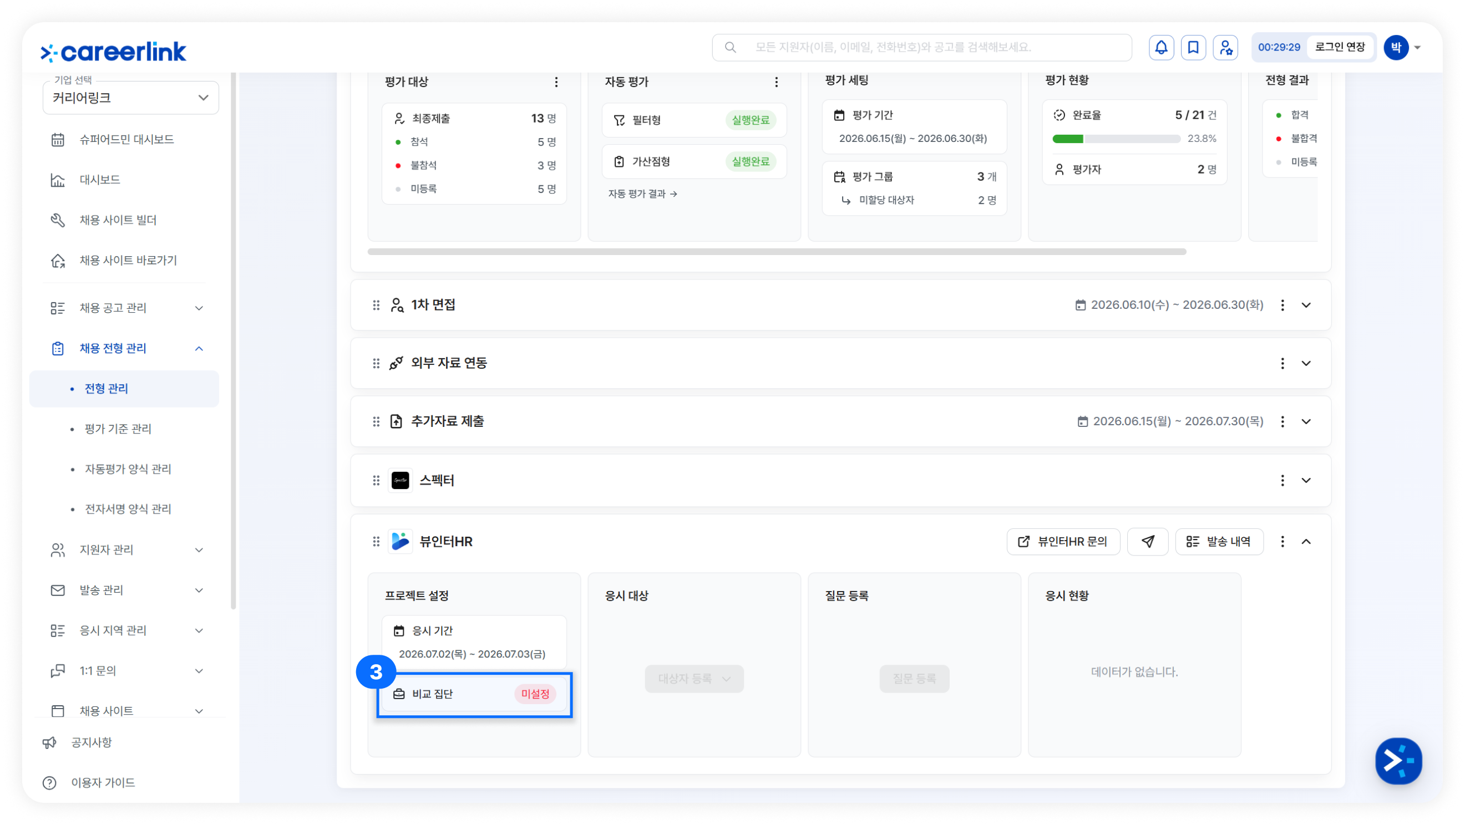Viewport: 1465px width, 825px height.
Task: Collapse the 뷰인터HR stage panel
Action: 1306,541
